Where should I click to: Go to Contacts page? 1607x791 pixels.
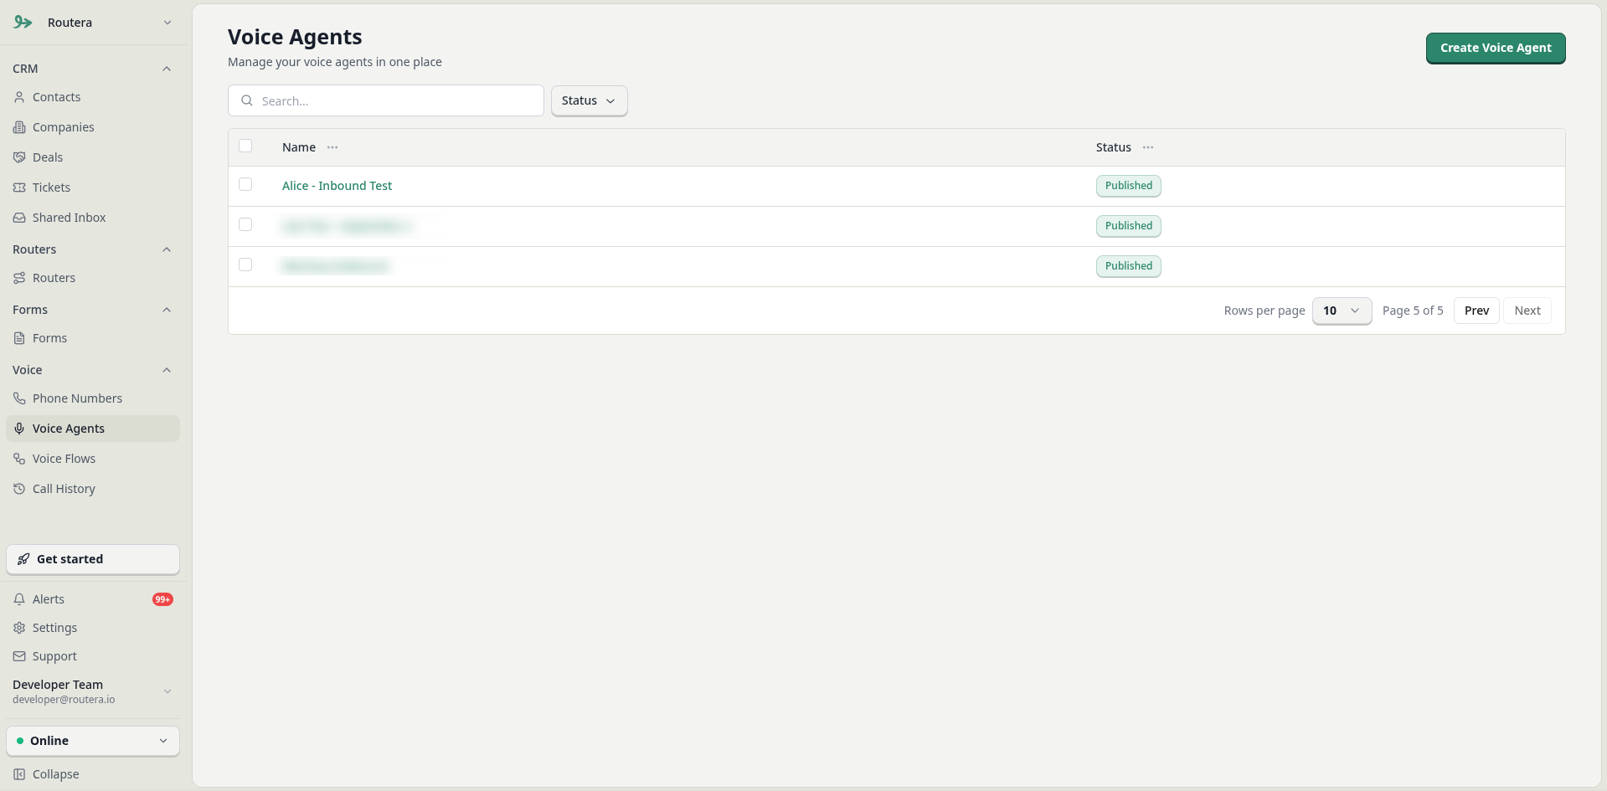click(x=57, y=97)
